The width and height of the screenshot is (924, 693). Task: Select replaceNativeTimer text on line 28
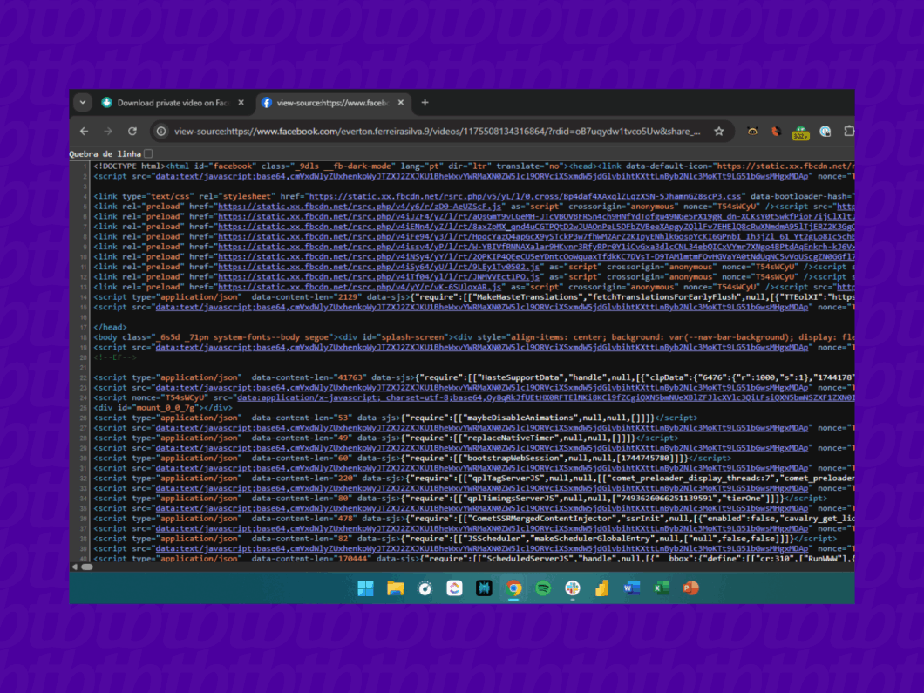[512, 438]
